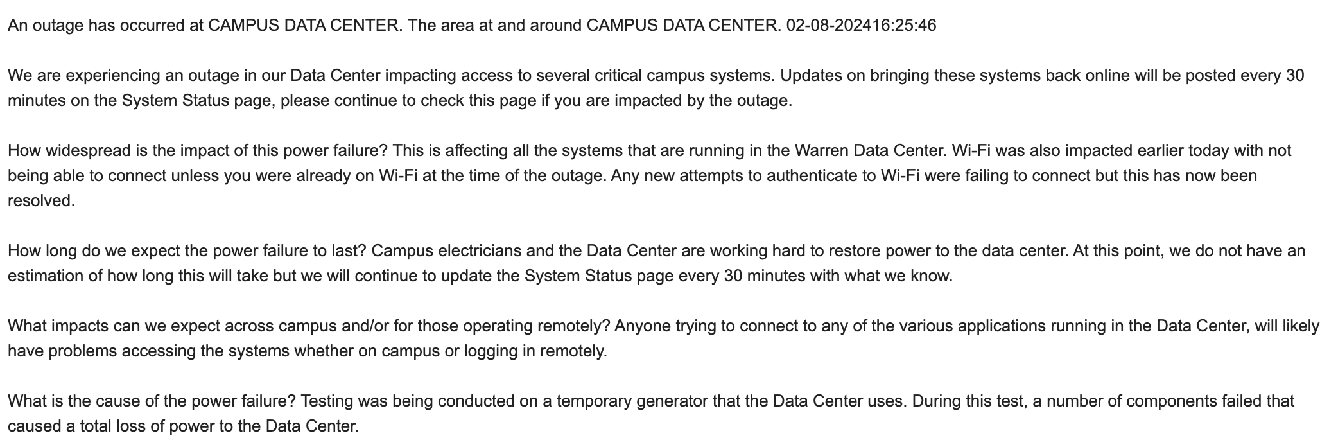This screenshot has width=1329, height=447.
Task: Click the second 'CAMPUS DATA CENTER' mention
Action: click(x=682, y=26)
